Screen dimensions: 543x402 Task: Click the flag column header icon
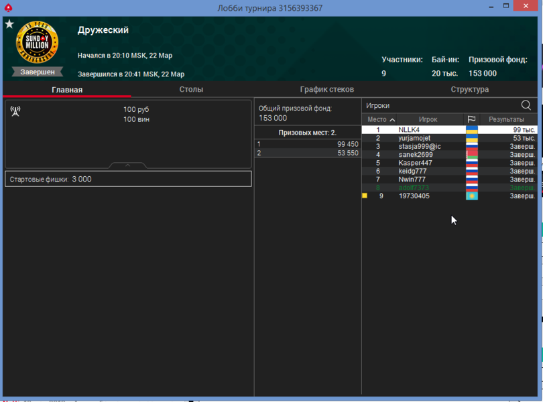[471, 119]
